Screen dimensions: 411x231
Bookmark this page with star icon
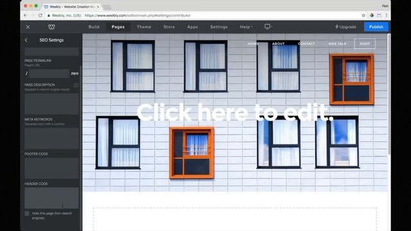(363, 15)
